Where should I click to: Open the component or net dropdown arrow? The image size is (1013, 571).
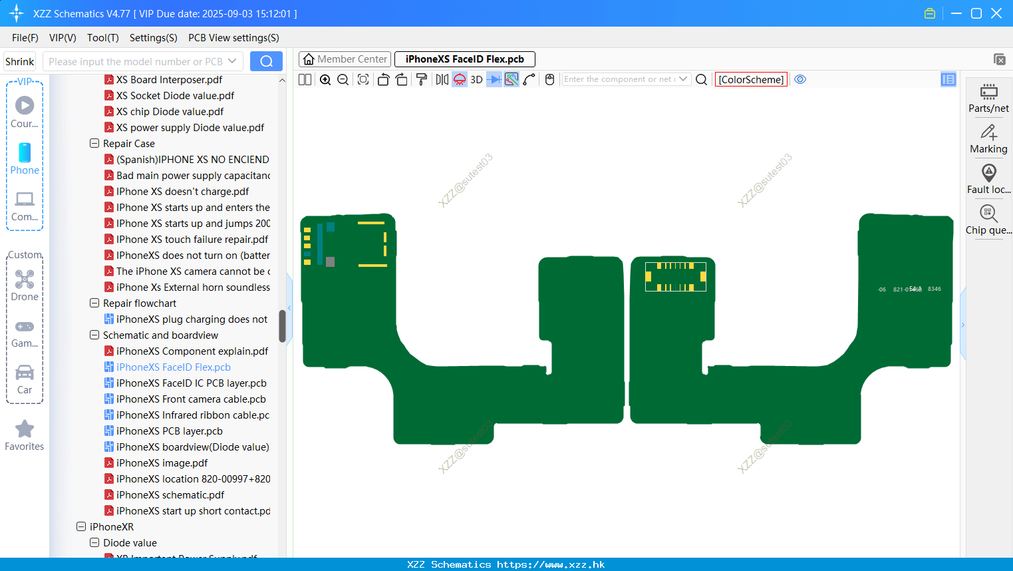[x=683, y=79]
